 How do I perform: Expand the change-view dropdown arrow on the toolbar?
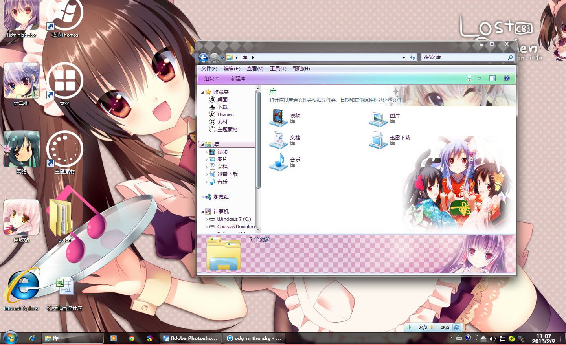(479, 78)
